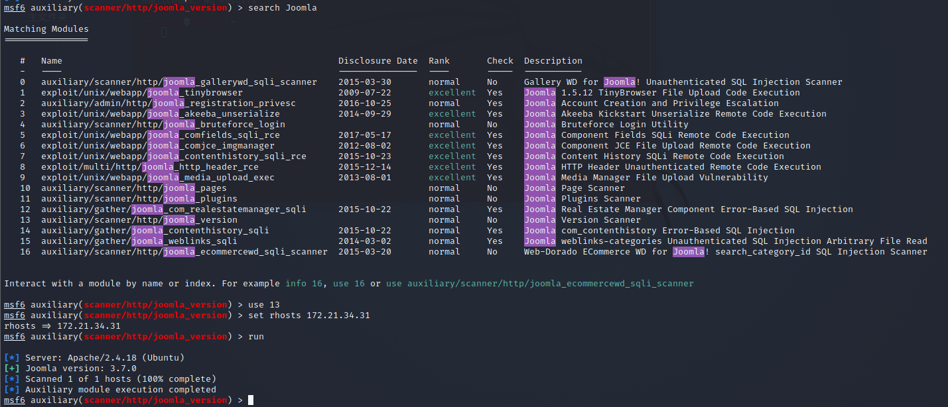Select joomla_media_upload_exec module name
948x407 pixels.
[158, 178]
